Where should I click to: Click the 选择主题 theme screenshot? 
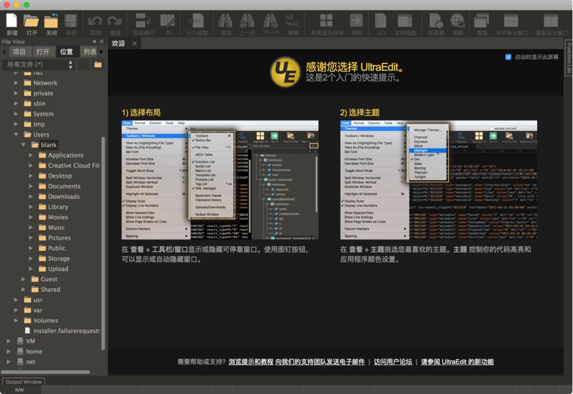click(x=438, y=180)
